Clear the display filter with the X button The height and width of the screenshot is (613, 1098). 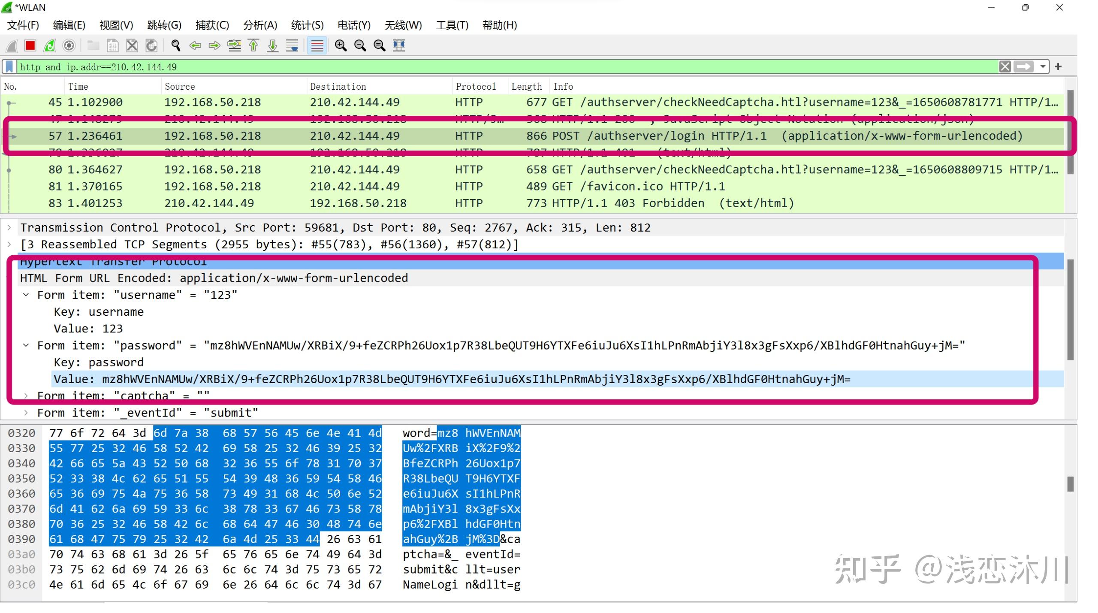pos(1005,66)
